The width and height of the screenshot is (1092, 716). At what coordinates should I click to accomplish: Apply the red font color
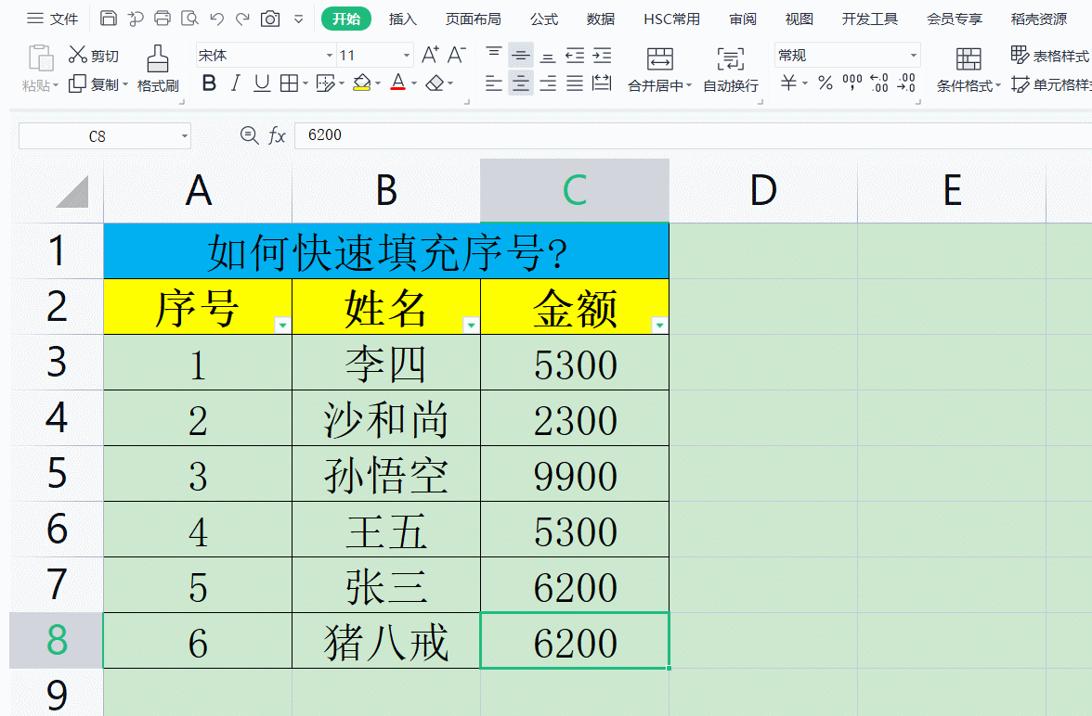pos(397,84)
